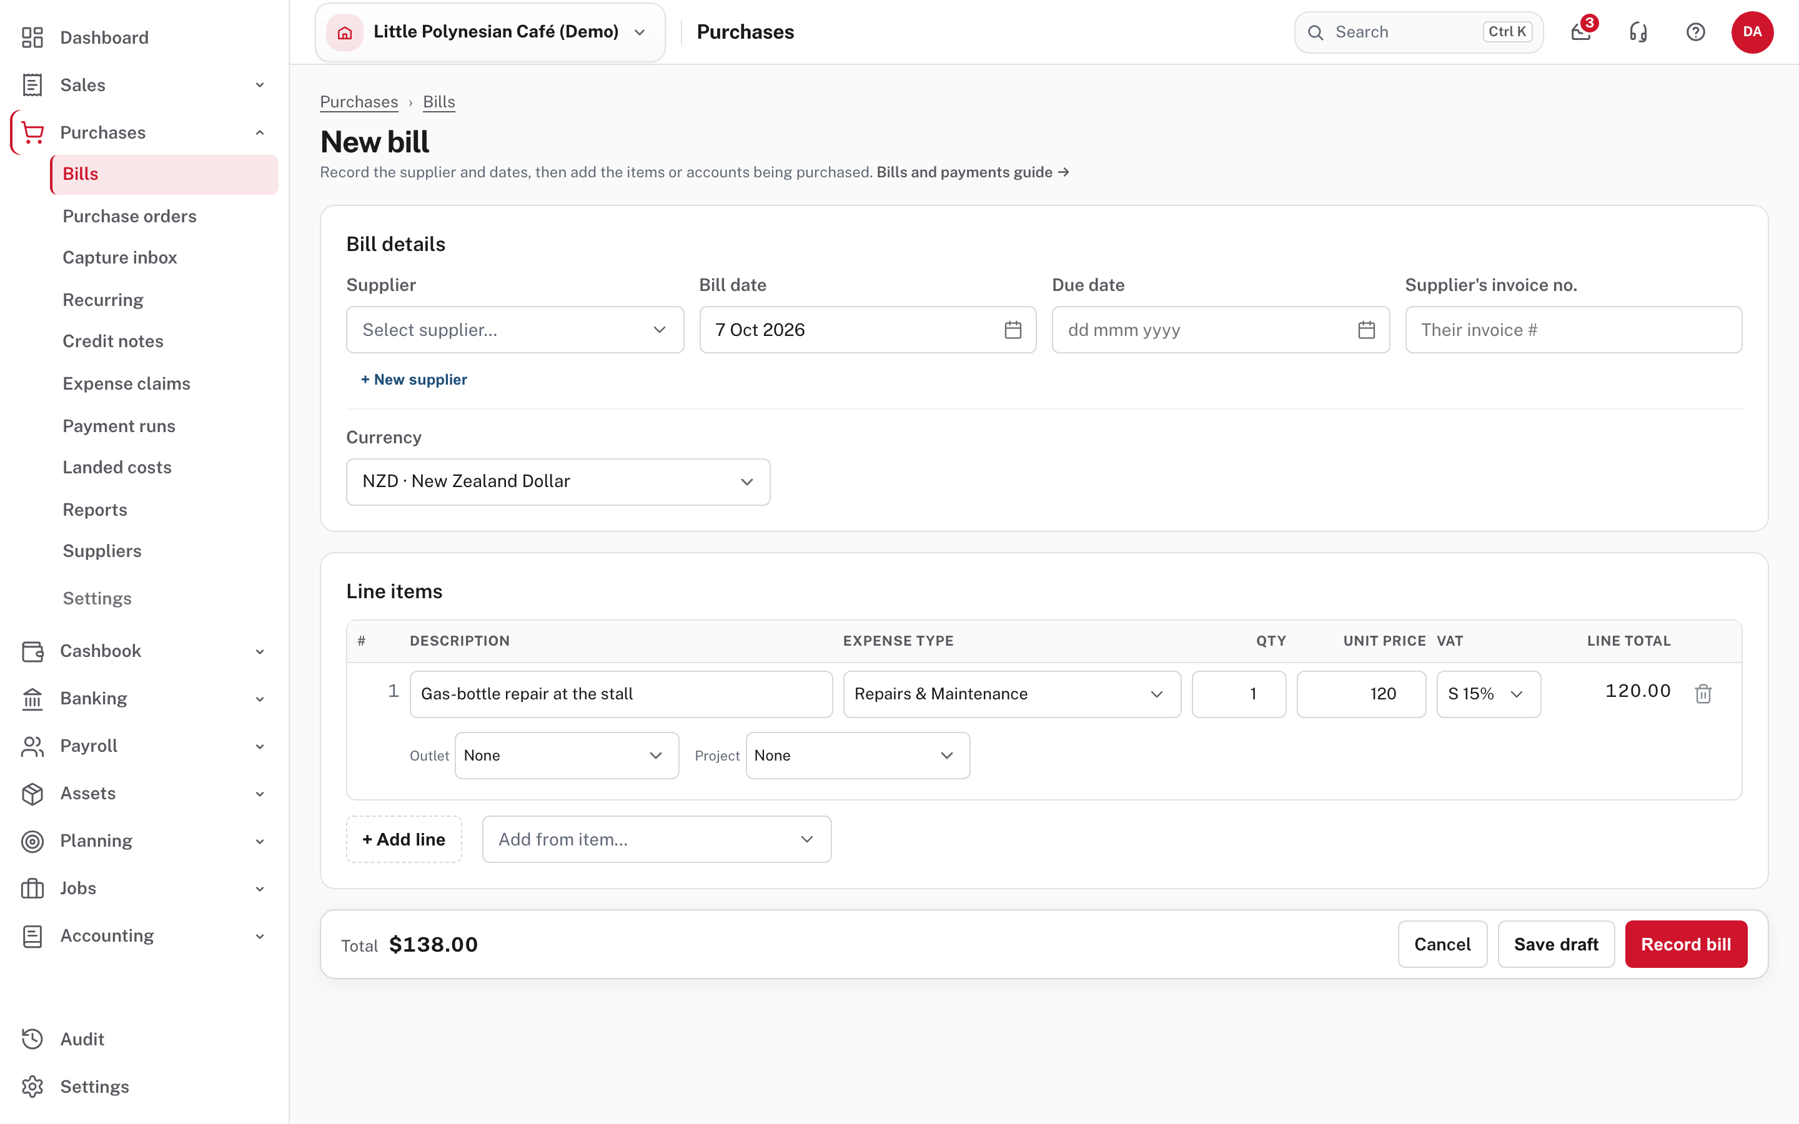Focus the Supplier's invoice number field

pos(1573,329)
